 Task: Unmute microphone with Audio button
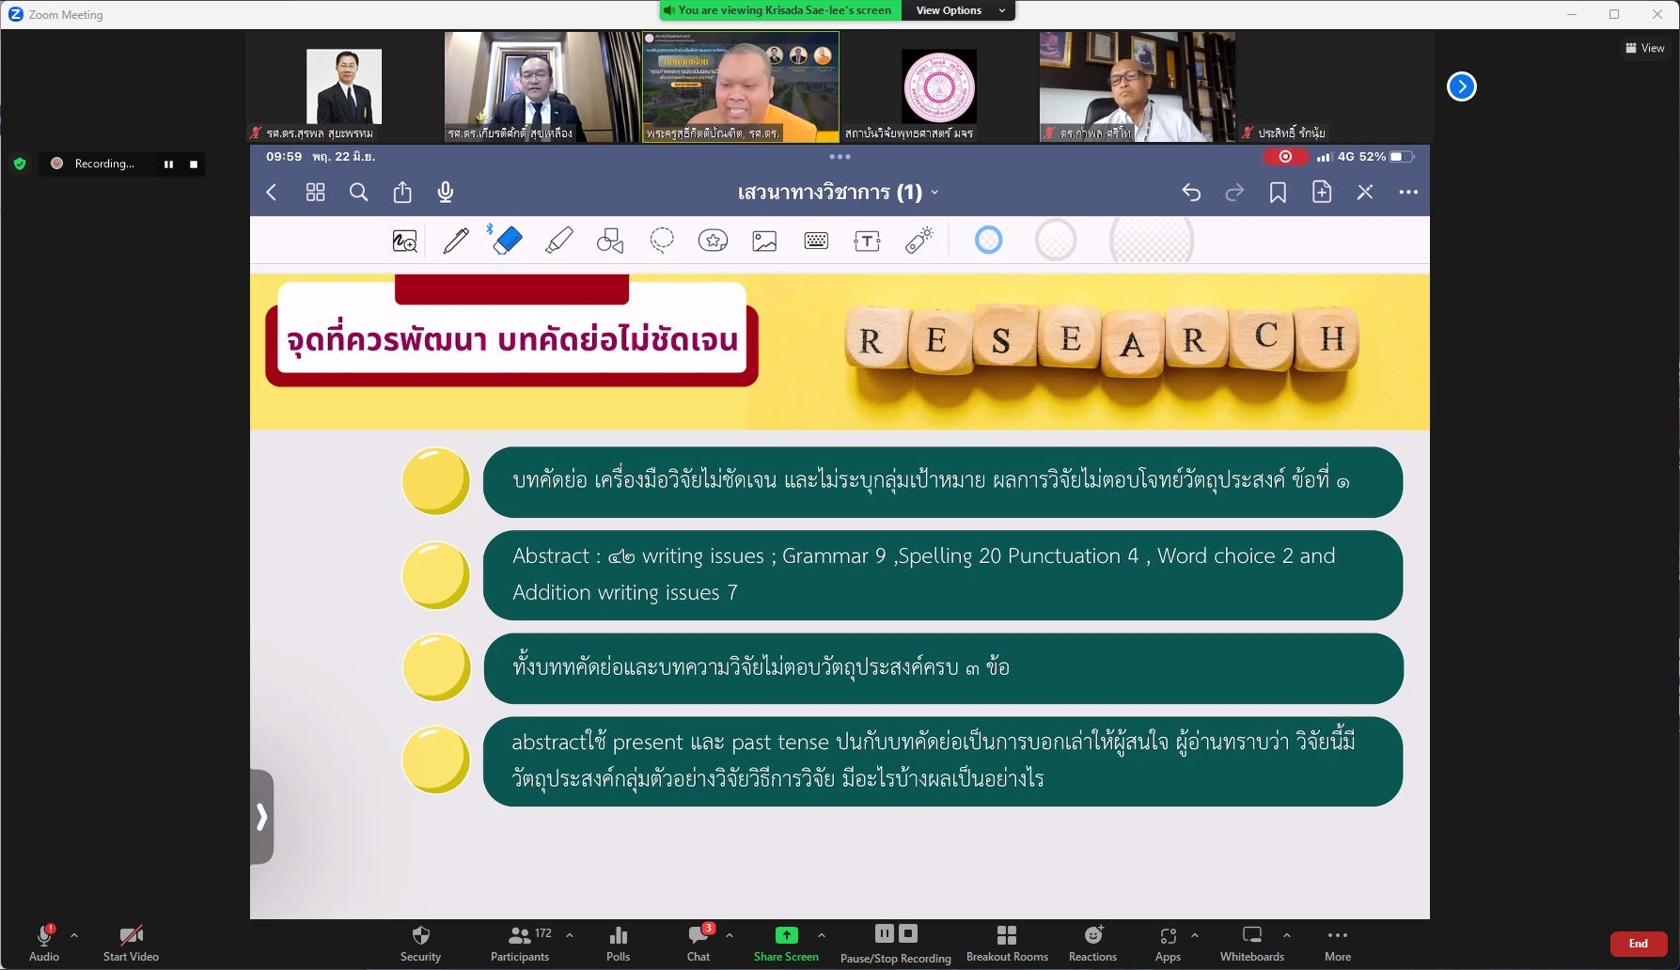[x=44, y=943]
